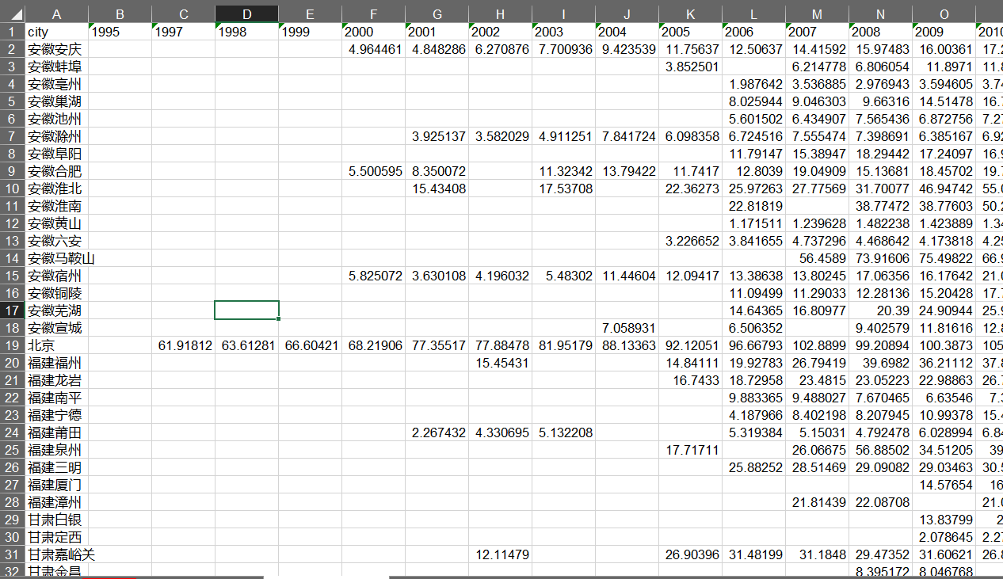Click the cell with value 5.500595
1003x579 pixels.
click(373, 171)
